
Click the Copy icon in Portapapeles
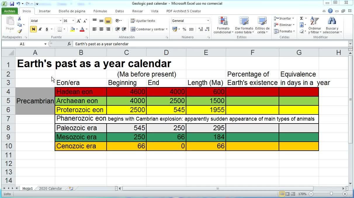[20, 25]
